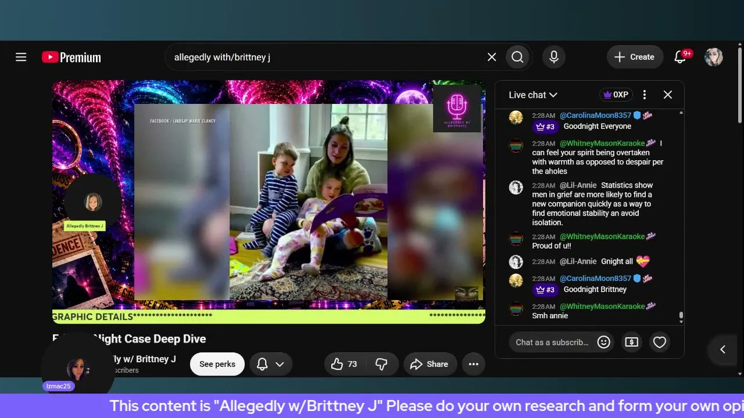Open @WhitneyMasonKaraoke Proud of u author
744x418 pixels.
coord(602,236)
